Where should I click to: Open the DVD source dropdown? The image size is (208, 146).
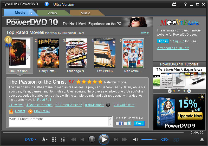coord(31,140)
